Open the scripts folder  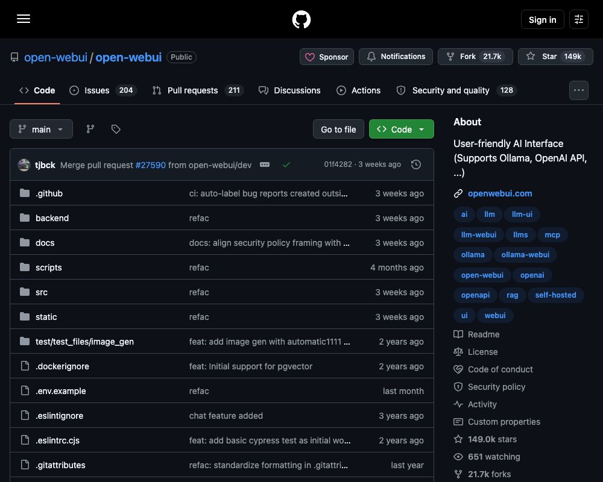pyautogui.click(x=48, y=268)
